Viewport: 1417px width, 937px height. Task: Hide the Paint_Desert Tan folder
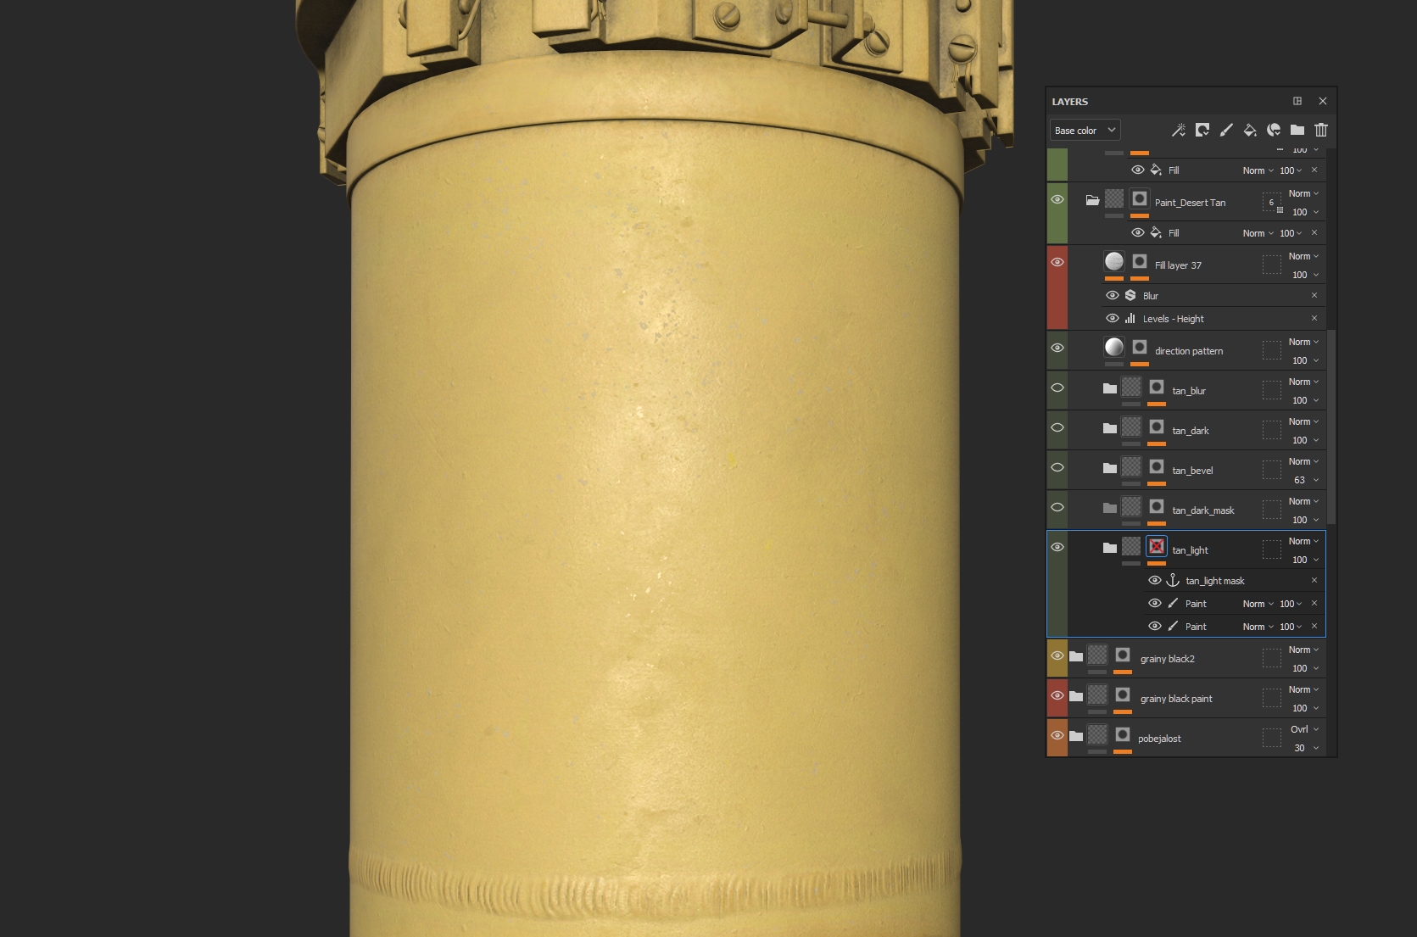click(1057, 198)
